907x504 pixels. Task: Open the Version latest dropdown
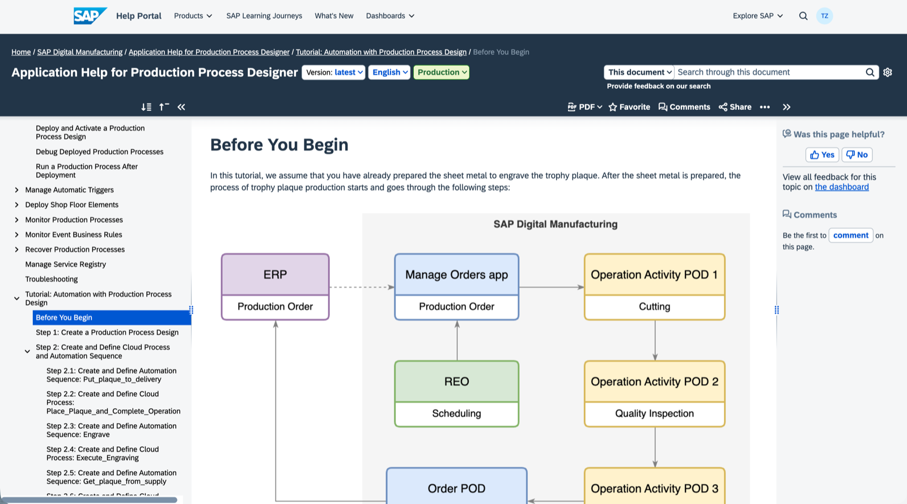pos(333,72)
